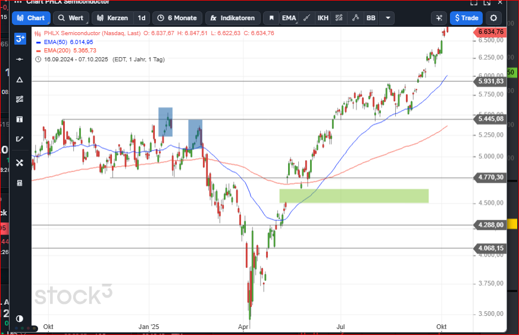Choose the arrow drawing tool
This screenshot has height=335, width=519.
(x=20, y=139)
